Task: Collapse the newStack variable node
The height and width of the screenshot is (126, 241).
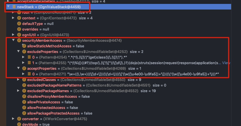Action: [x=8, y=7]
